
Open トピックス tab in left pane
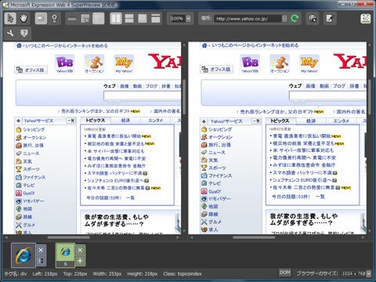tap(96, 121)
